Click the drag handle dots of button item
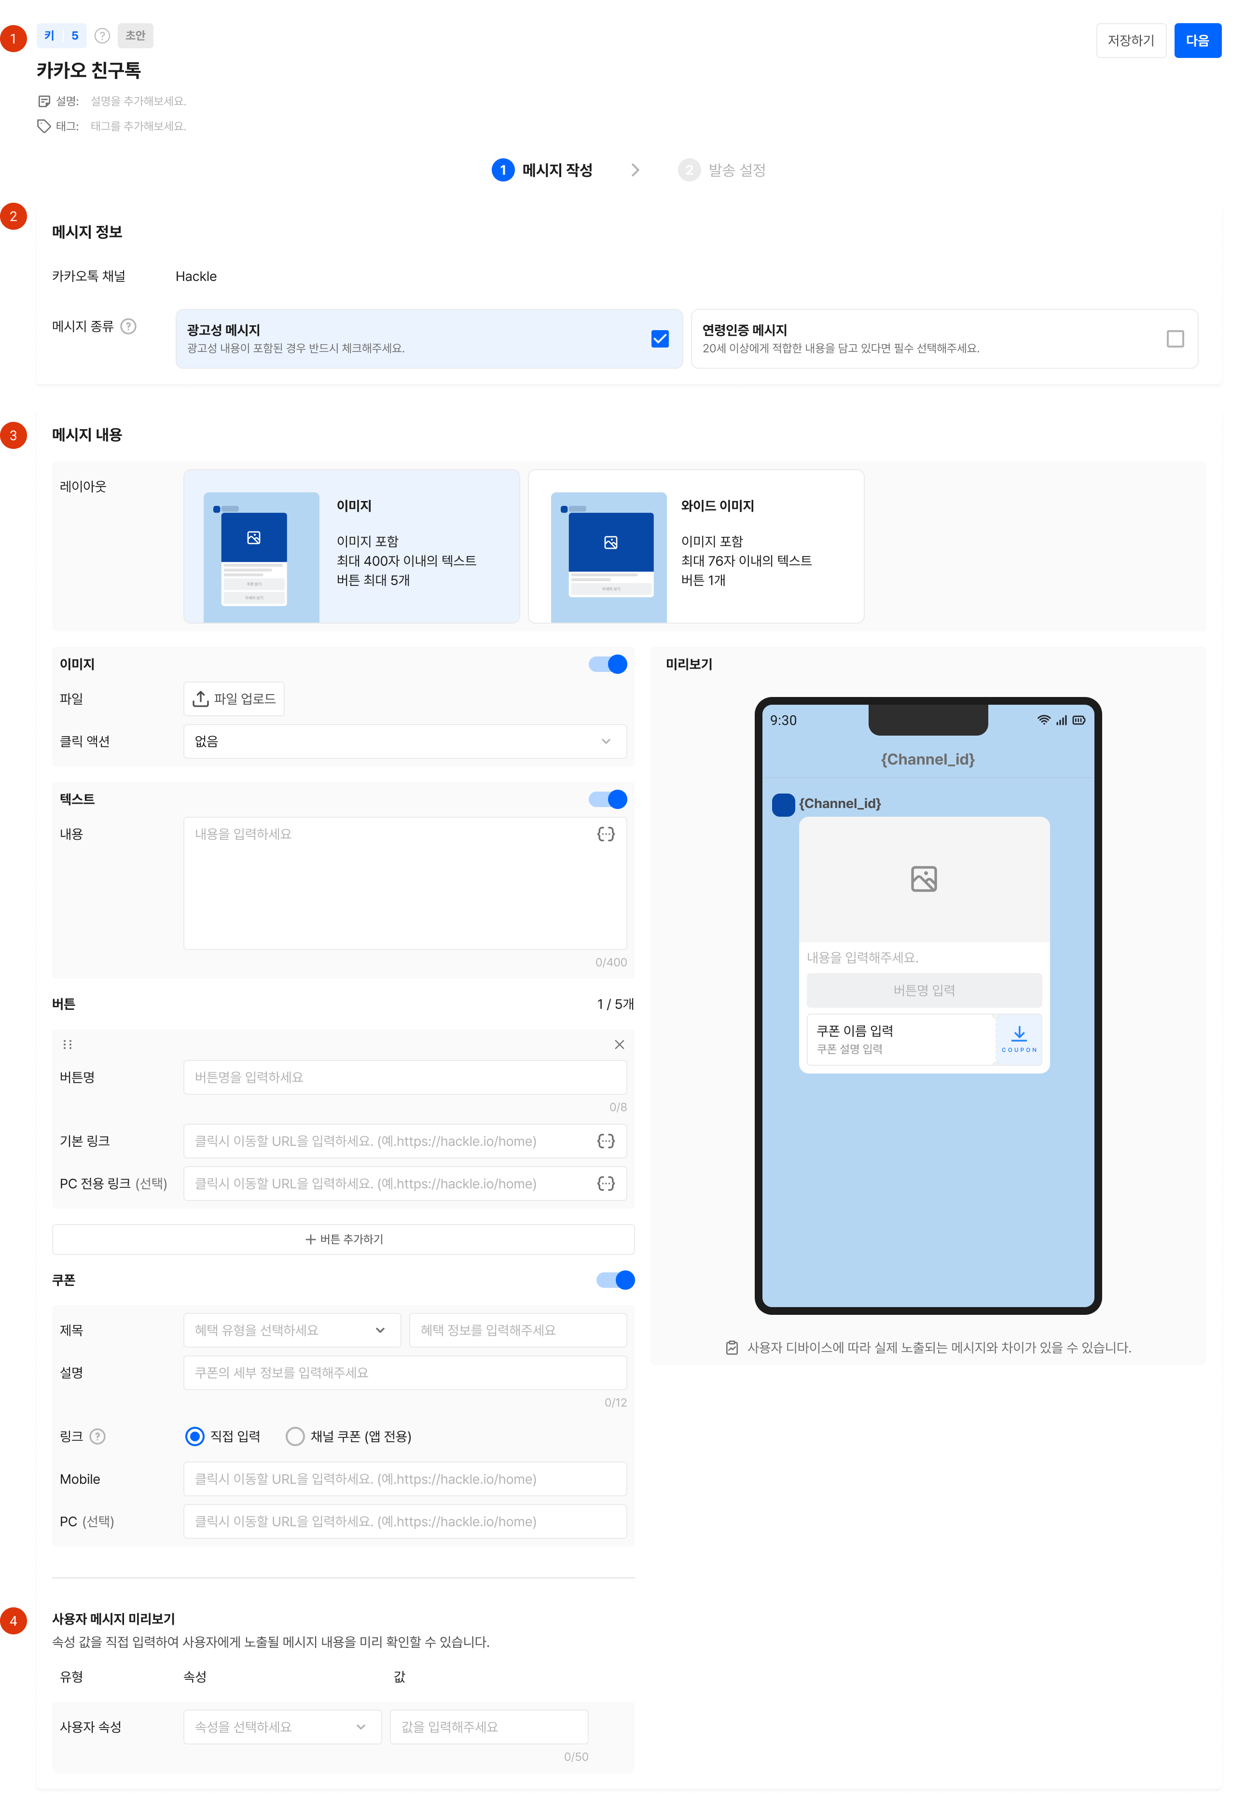This screenshot has height=1812, width=1245. point(68,1045)
